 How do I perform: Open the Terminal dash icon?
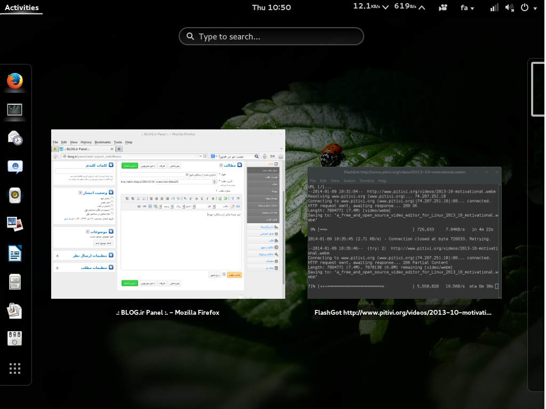point(15,110)
